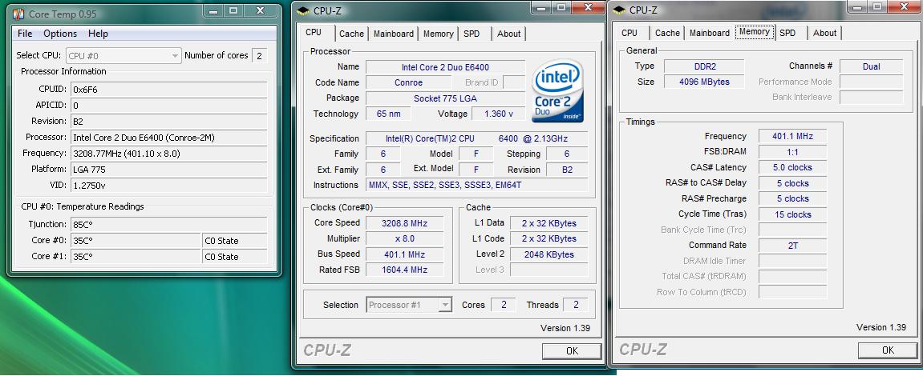Switch to About tab in middle CPU-Z window
Viewport: 923px width, 376px height.
[508, 34]
